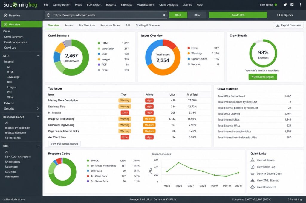Viewport: 306px width, 203px height.
Task: Click the blue 302 Found legend dot
Action: coord(88,171)
